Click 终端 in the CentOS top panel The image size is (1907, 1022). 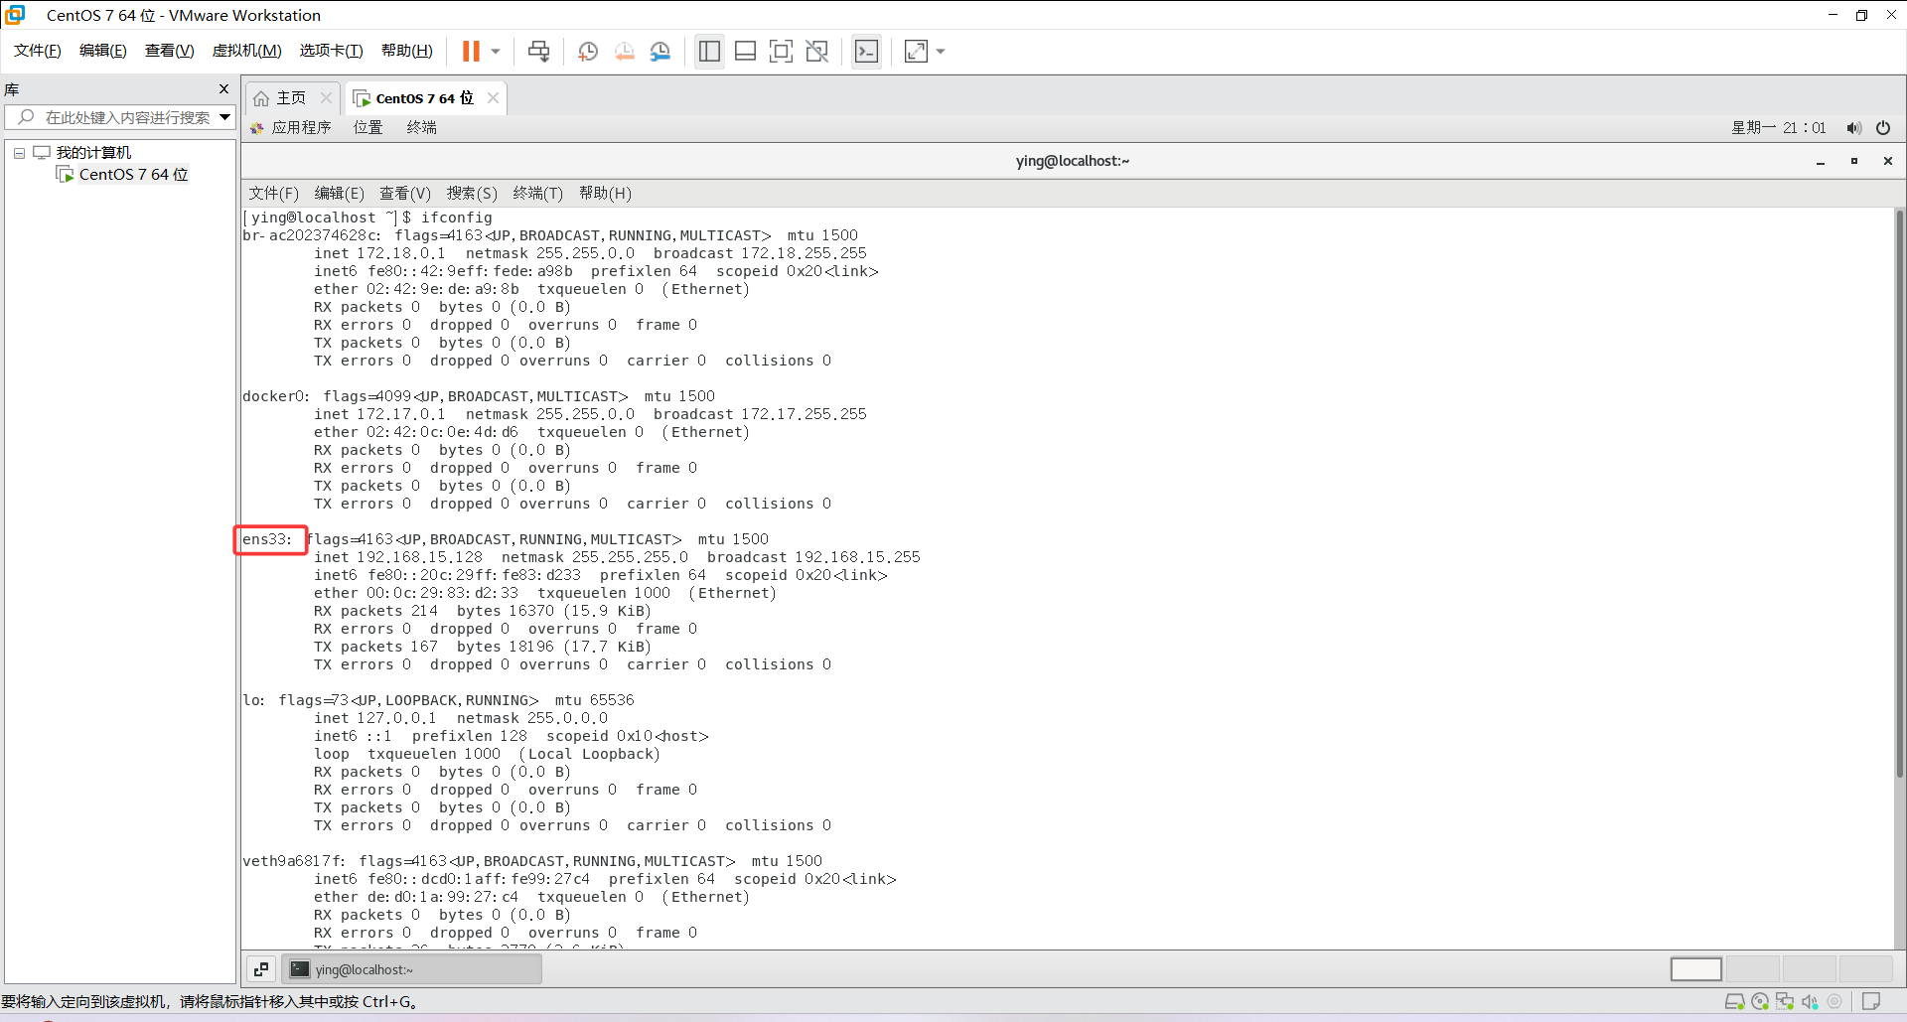(x=421, y=127)
